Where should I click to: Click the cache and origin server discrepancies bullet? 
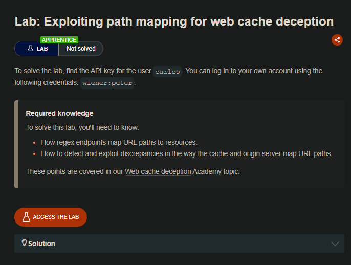[187, 153]
